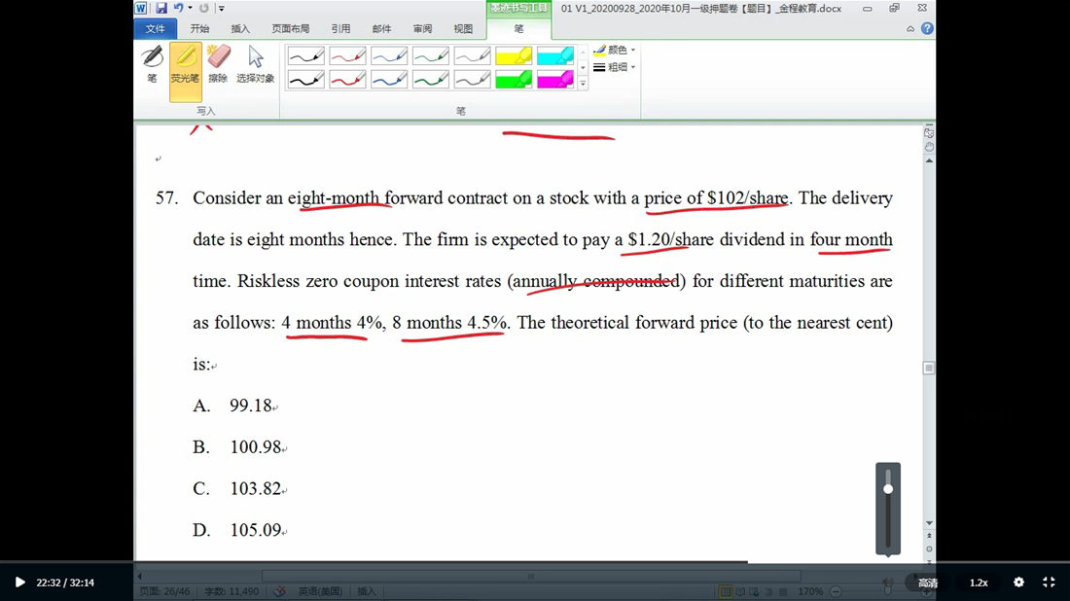Viewport: 1070px width, 601px height.
Task: Pick the thick gray pen style
Action: 472,80
